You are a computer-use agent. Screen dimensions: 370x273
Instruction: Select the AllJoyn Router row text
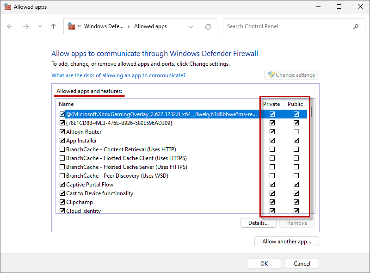click(x=84, y=132)
